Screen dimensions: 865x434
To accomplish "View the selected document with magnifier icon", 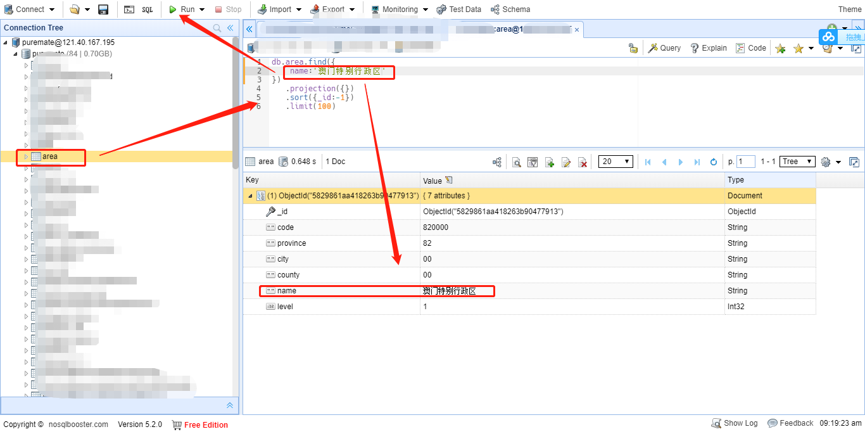I will click(x=517, y=162).
